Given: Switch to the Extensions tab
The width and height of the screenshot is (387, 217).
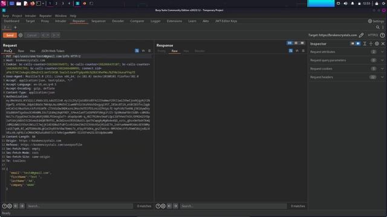Looking at the screenshot, I should (x=175, y=21).
